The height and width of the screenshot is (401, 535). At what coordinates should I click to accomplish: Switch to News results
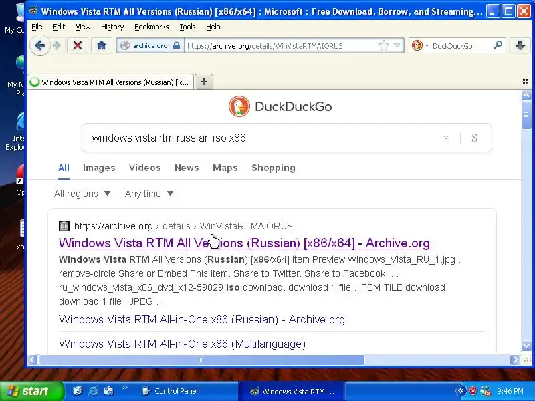click(x=187, y=168)
